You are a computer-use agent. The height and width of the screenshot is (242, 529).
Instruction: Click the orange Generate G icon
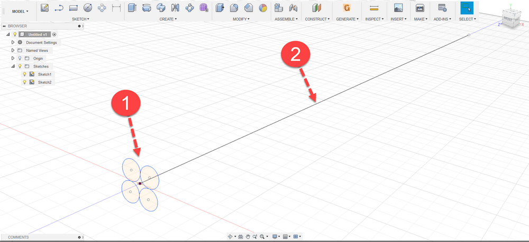(x=346, y=7)
